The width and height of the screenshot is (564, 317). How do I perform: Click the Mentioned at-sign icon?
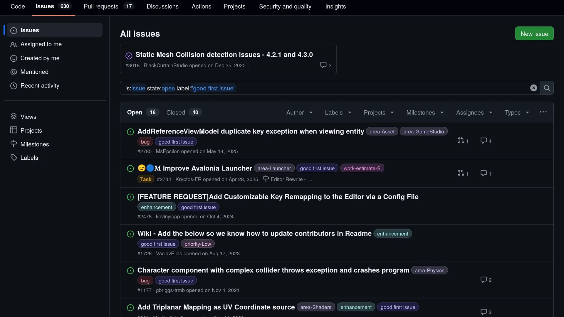(x=14, y=72)
